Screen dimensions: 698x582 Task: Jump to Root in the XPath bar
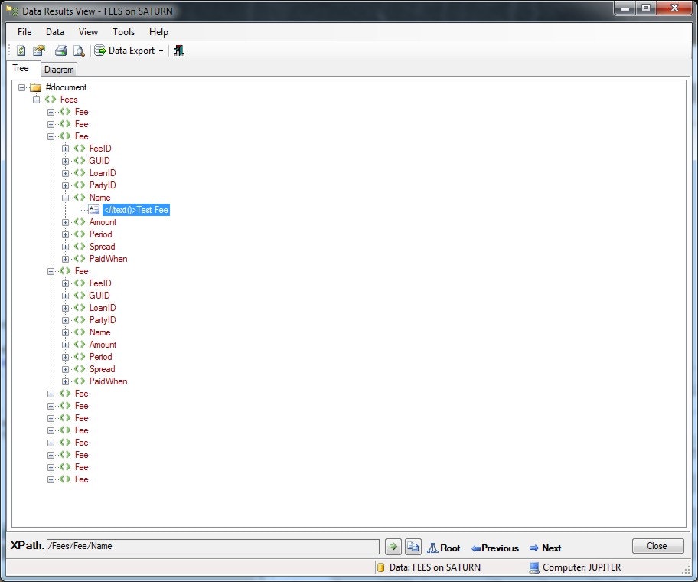pos(445,548)
